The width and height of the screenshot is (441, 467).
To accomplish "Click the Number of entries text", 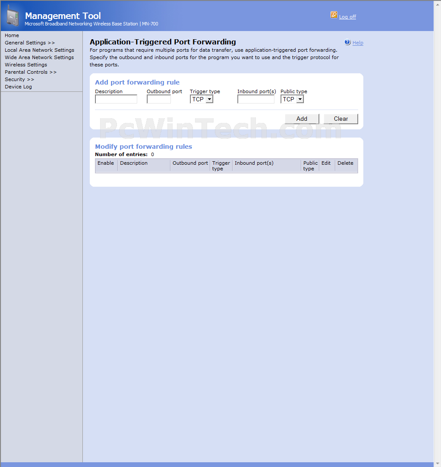I will 125,154.
